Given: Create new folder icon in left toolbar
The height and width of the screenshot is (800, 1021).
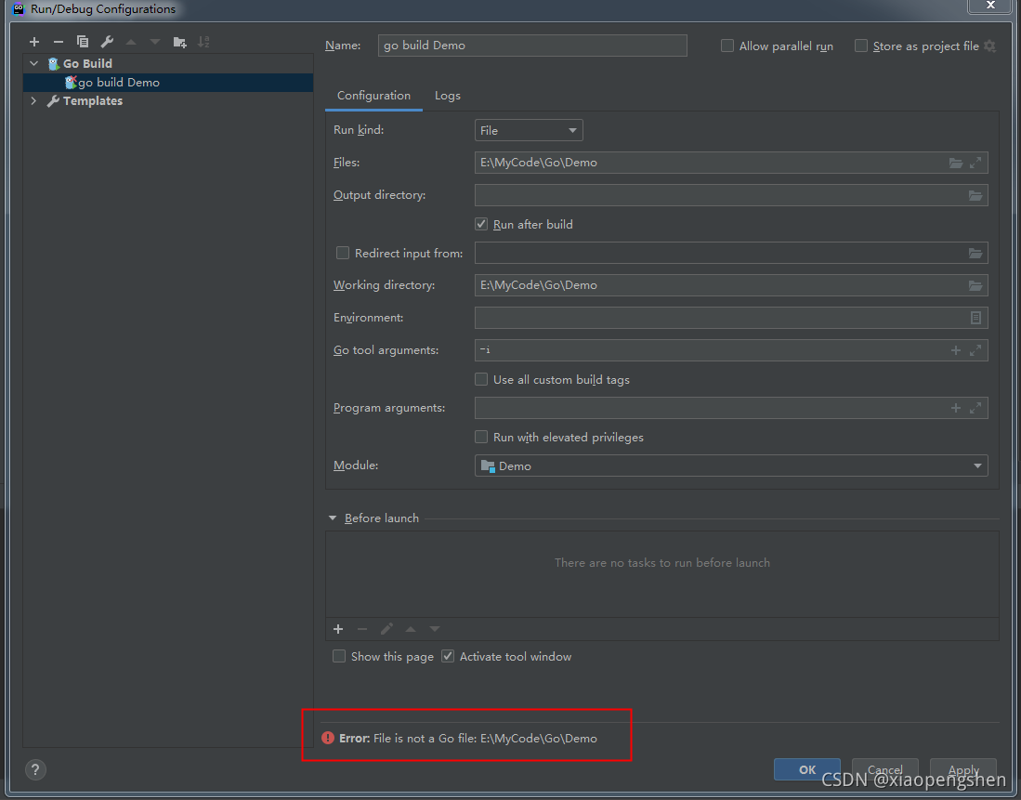Looking at the screenshot, I should click(x=179, y=43).
